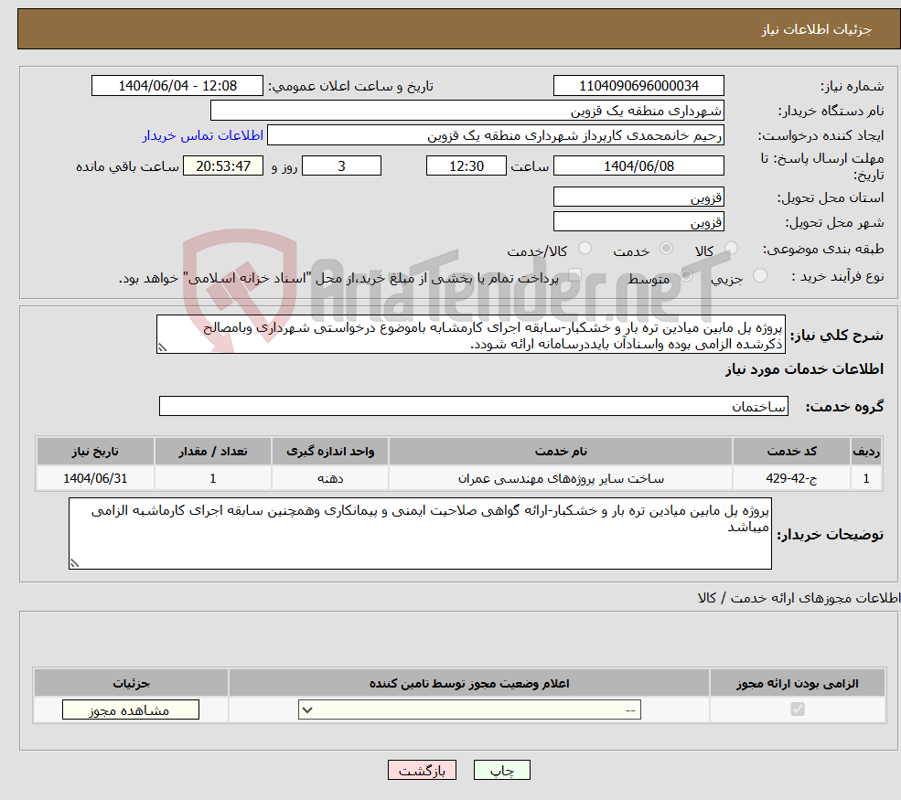The width and height of the screenshot is (901, 800).
Task: Click the need number field 1104090696000034
Action: pos(638,85)
